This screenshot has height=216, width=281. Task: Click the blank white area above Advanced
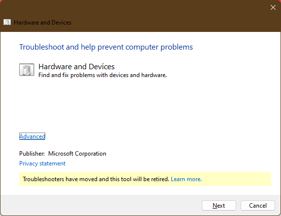tap(140, 106)
